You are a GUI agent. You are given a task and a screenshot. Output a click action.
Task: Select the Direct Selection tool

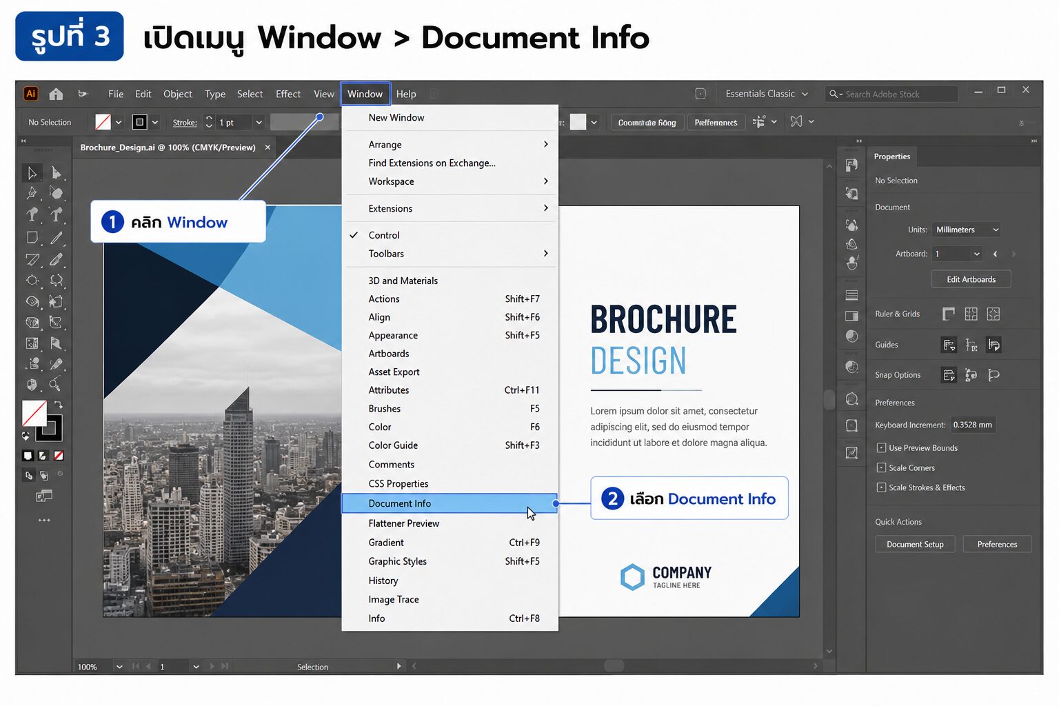(57, 172)
